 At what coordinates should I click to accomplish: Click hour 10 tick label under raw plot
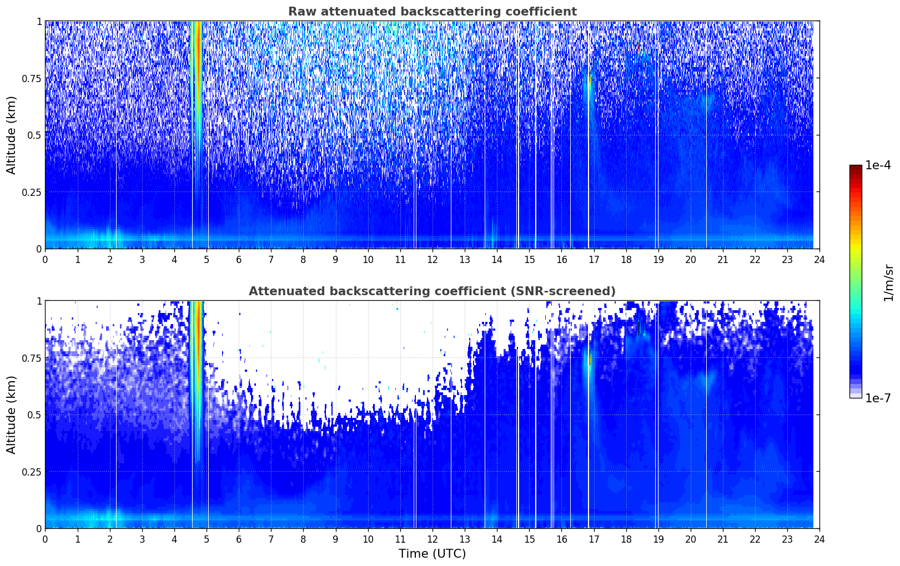point(368,259)
